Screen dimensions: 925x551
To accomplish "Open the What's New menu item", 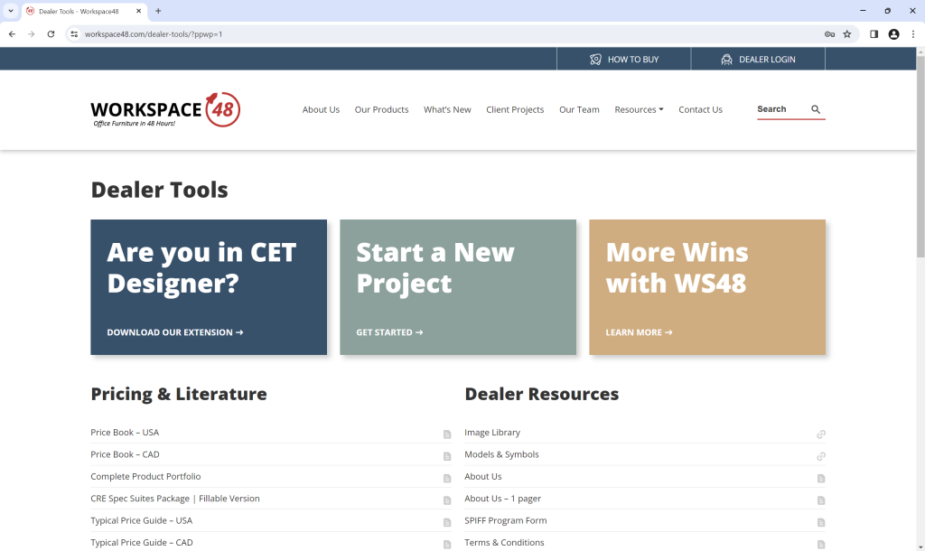I will coord(447,109).
